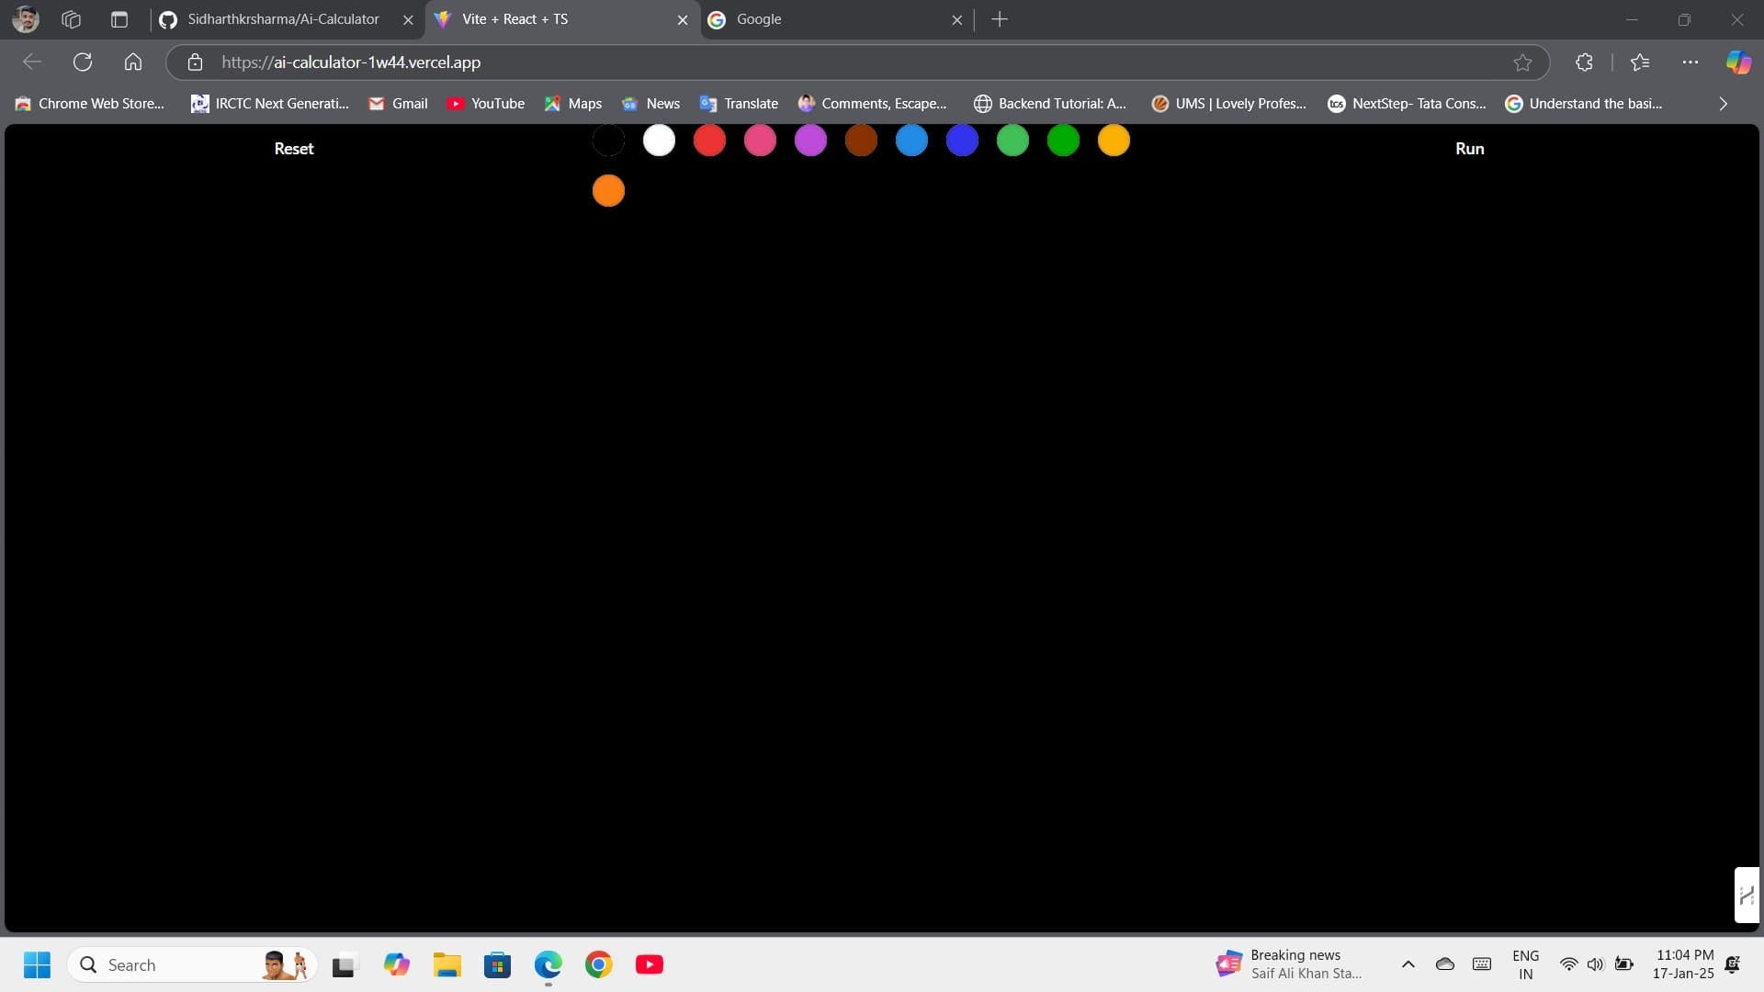Choose the yellow color swatch

(x=1114, y=141)
